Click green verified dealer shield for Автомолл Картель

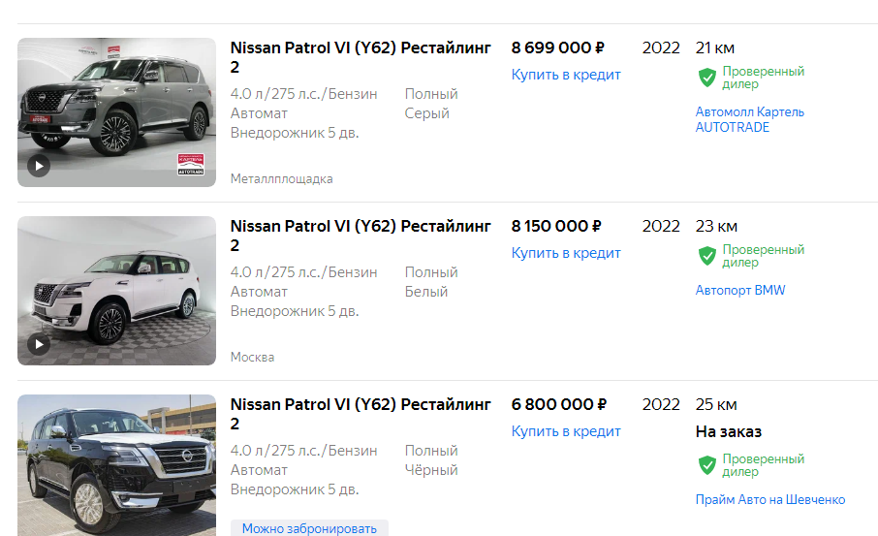coord(707,78)
